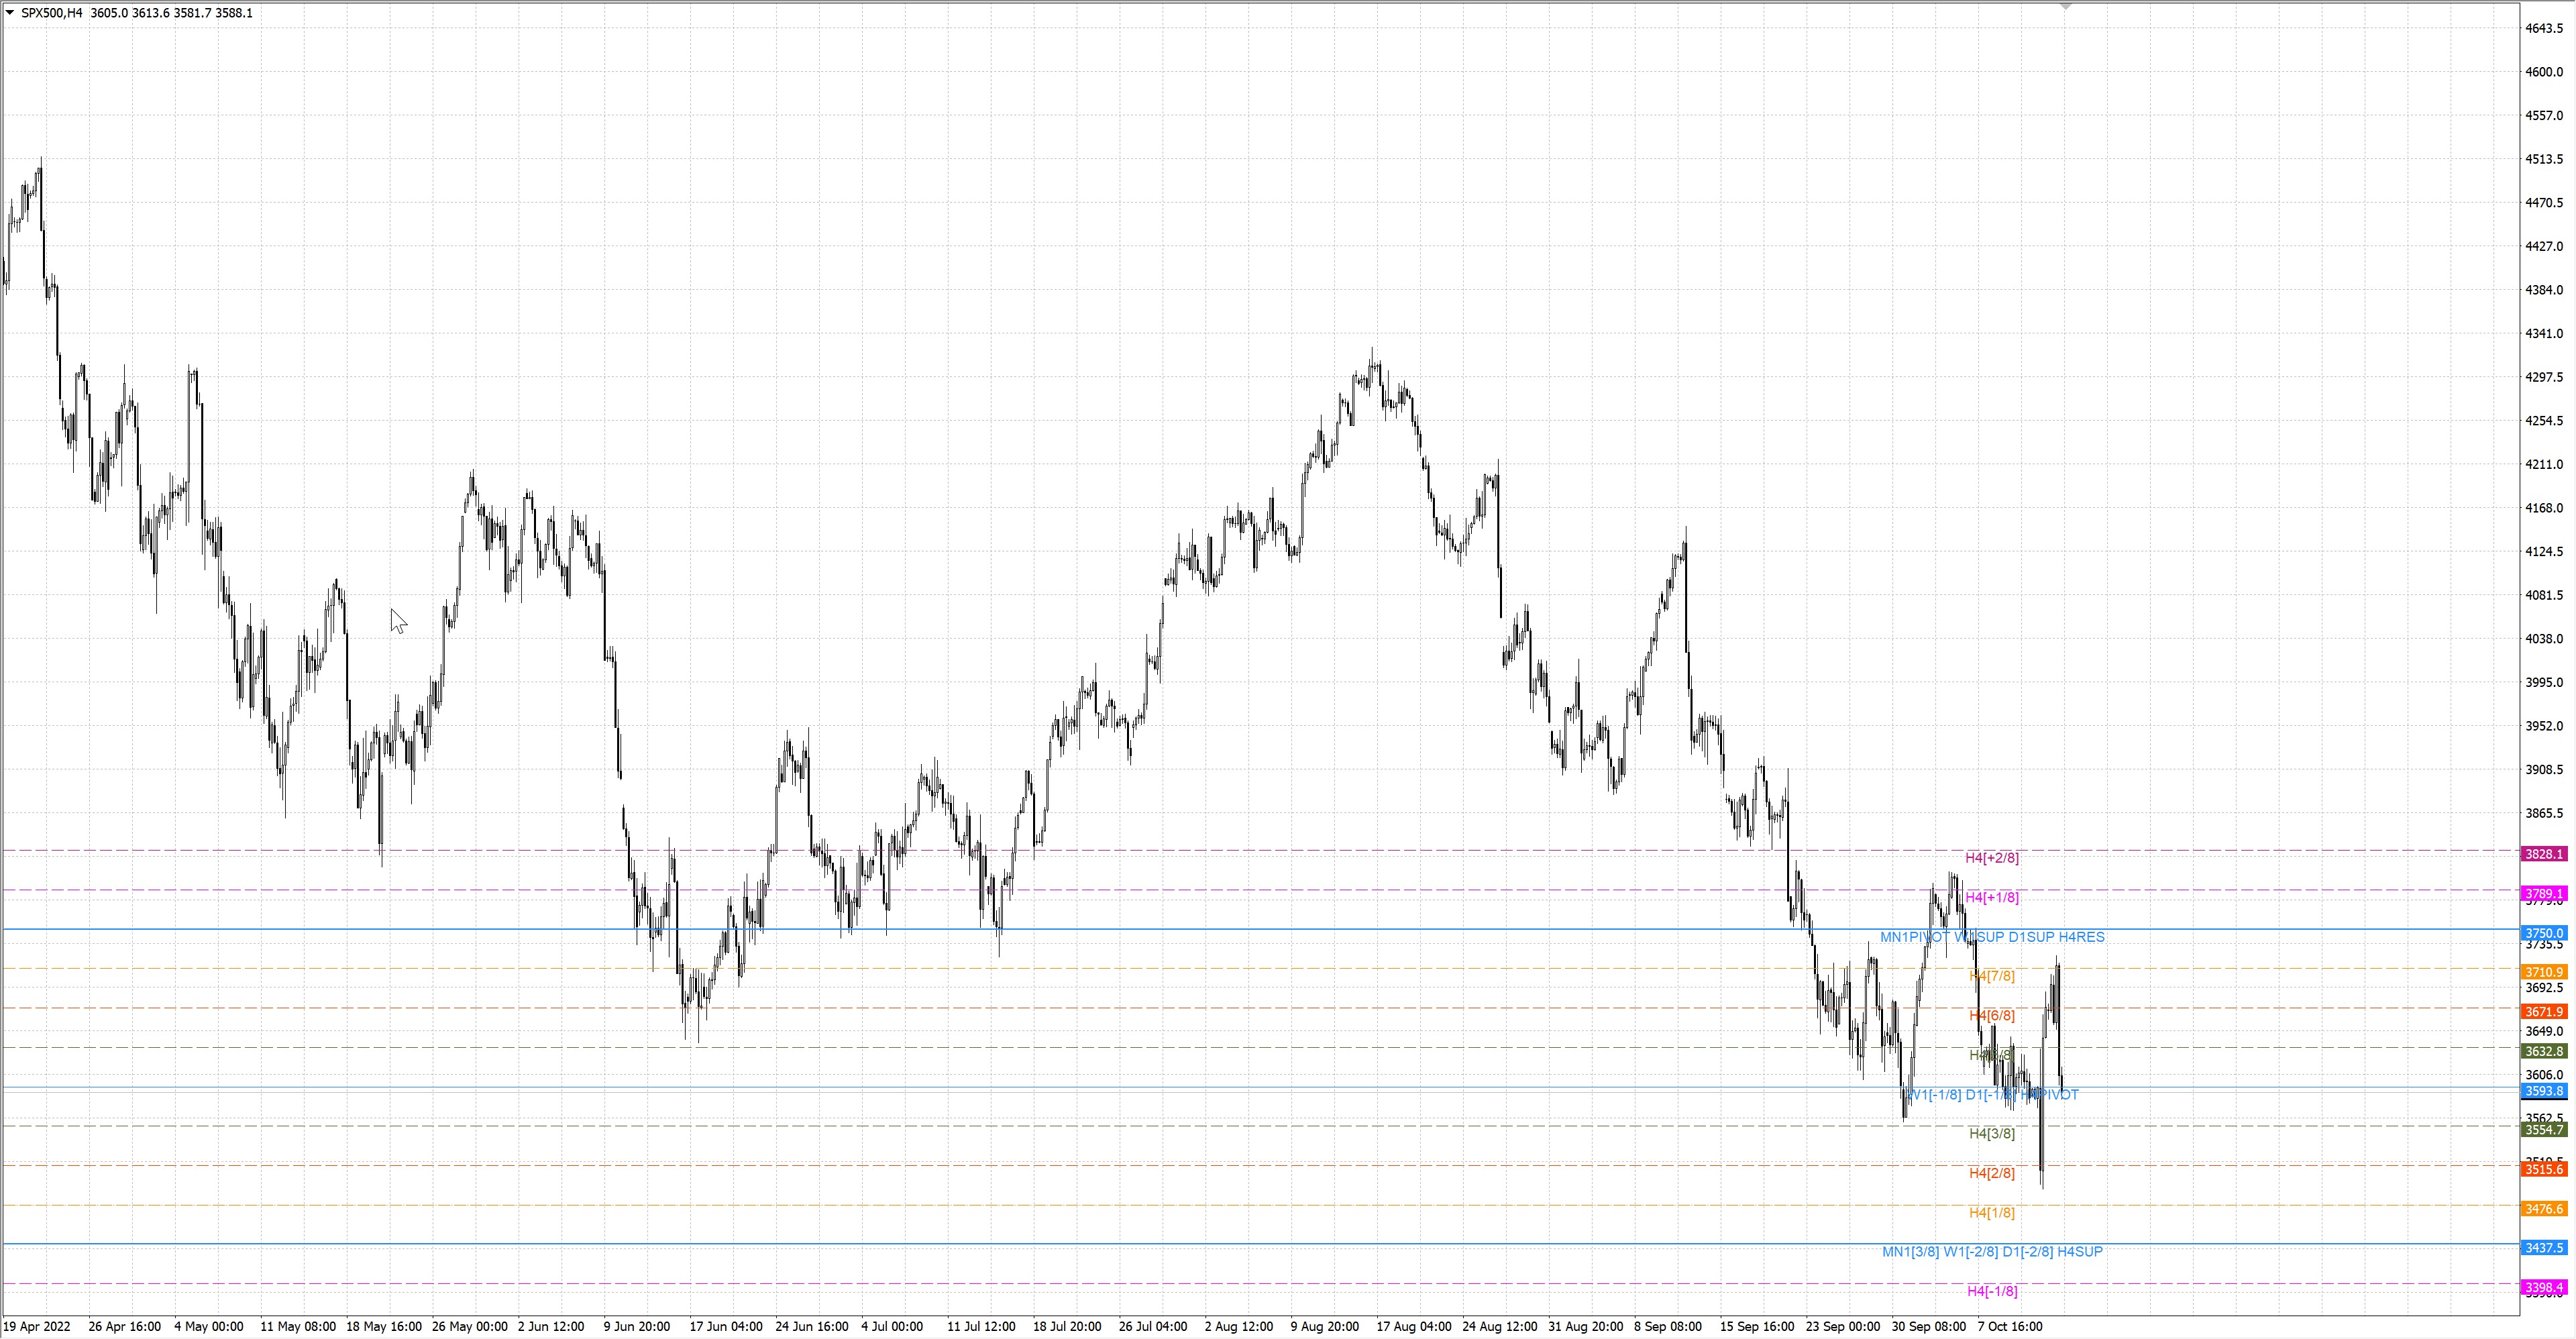Click the 7 Oct 16:00 time label

click(2010, 1326)
